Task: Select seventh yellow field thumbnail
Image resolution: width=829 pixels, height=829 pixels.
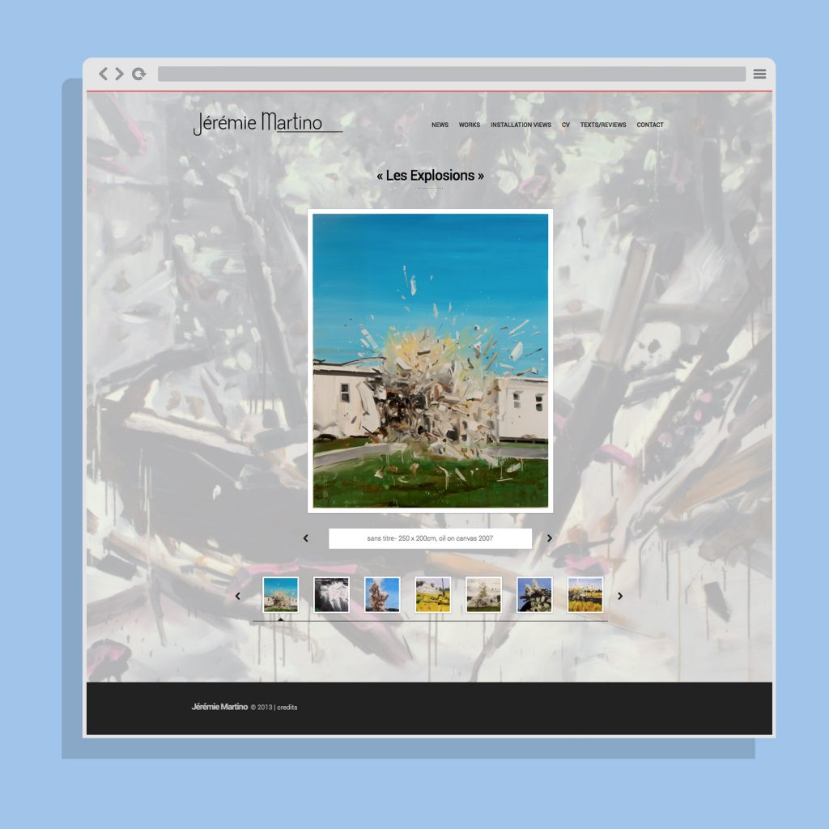Action: pyautogui.click(x=585, y=595)
